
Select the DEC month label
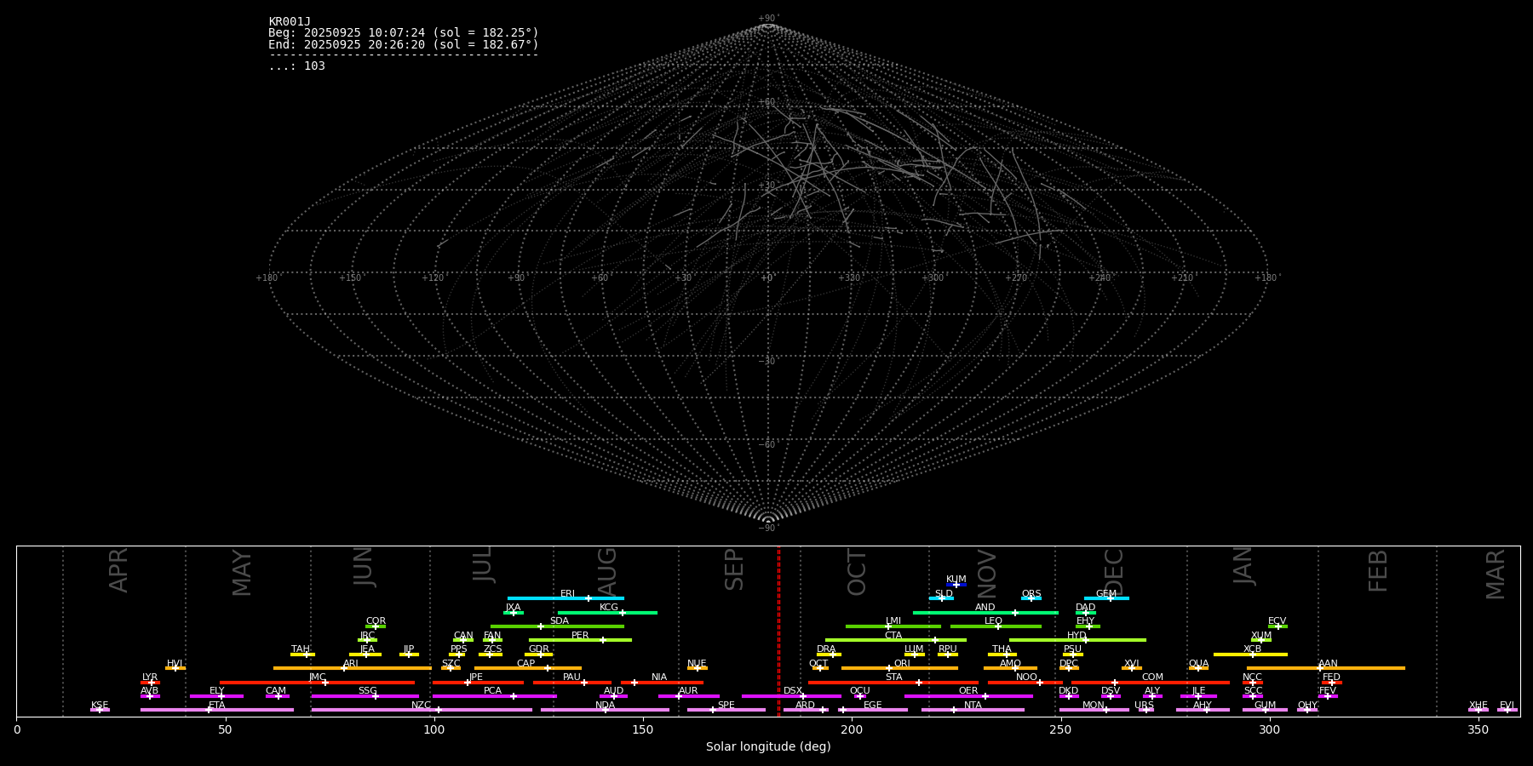[1114, 572]
